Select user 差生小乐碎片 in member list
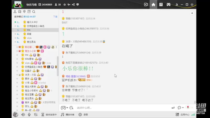 coord(31,90)
